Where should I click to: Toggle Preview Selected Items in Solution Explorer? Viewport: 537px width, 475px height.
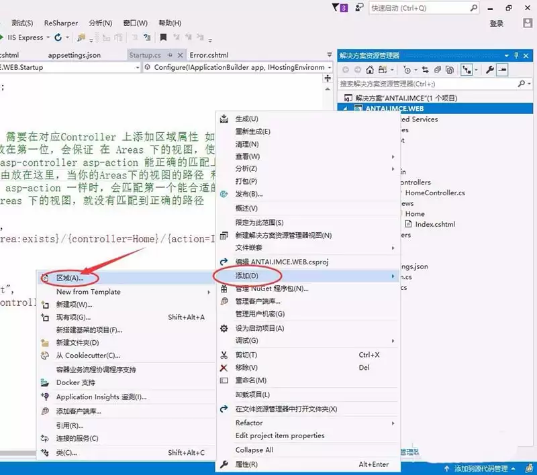pos(468,69)
